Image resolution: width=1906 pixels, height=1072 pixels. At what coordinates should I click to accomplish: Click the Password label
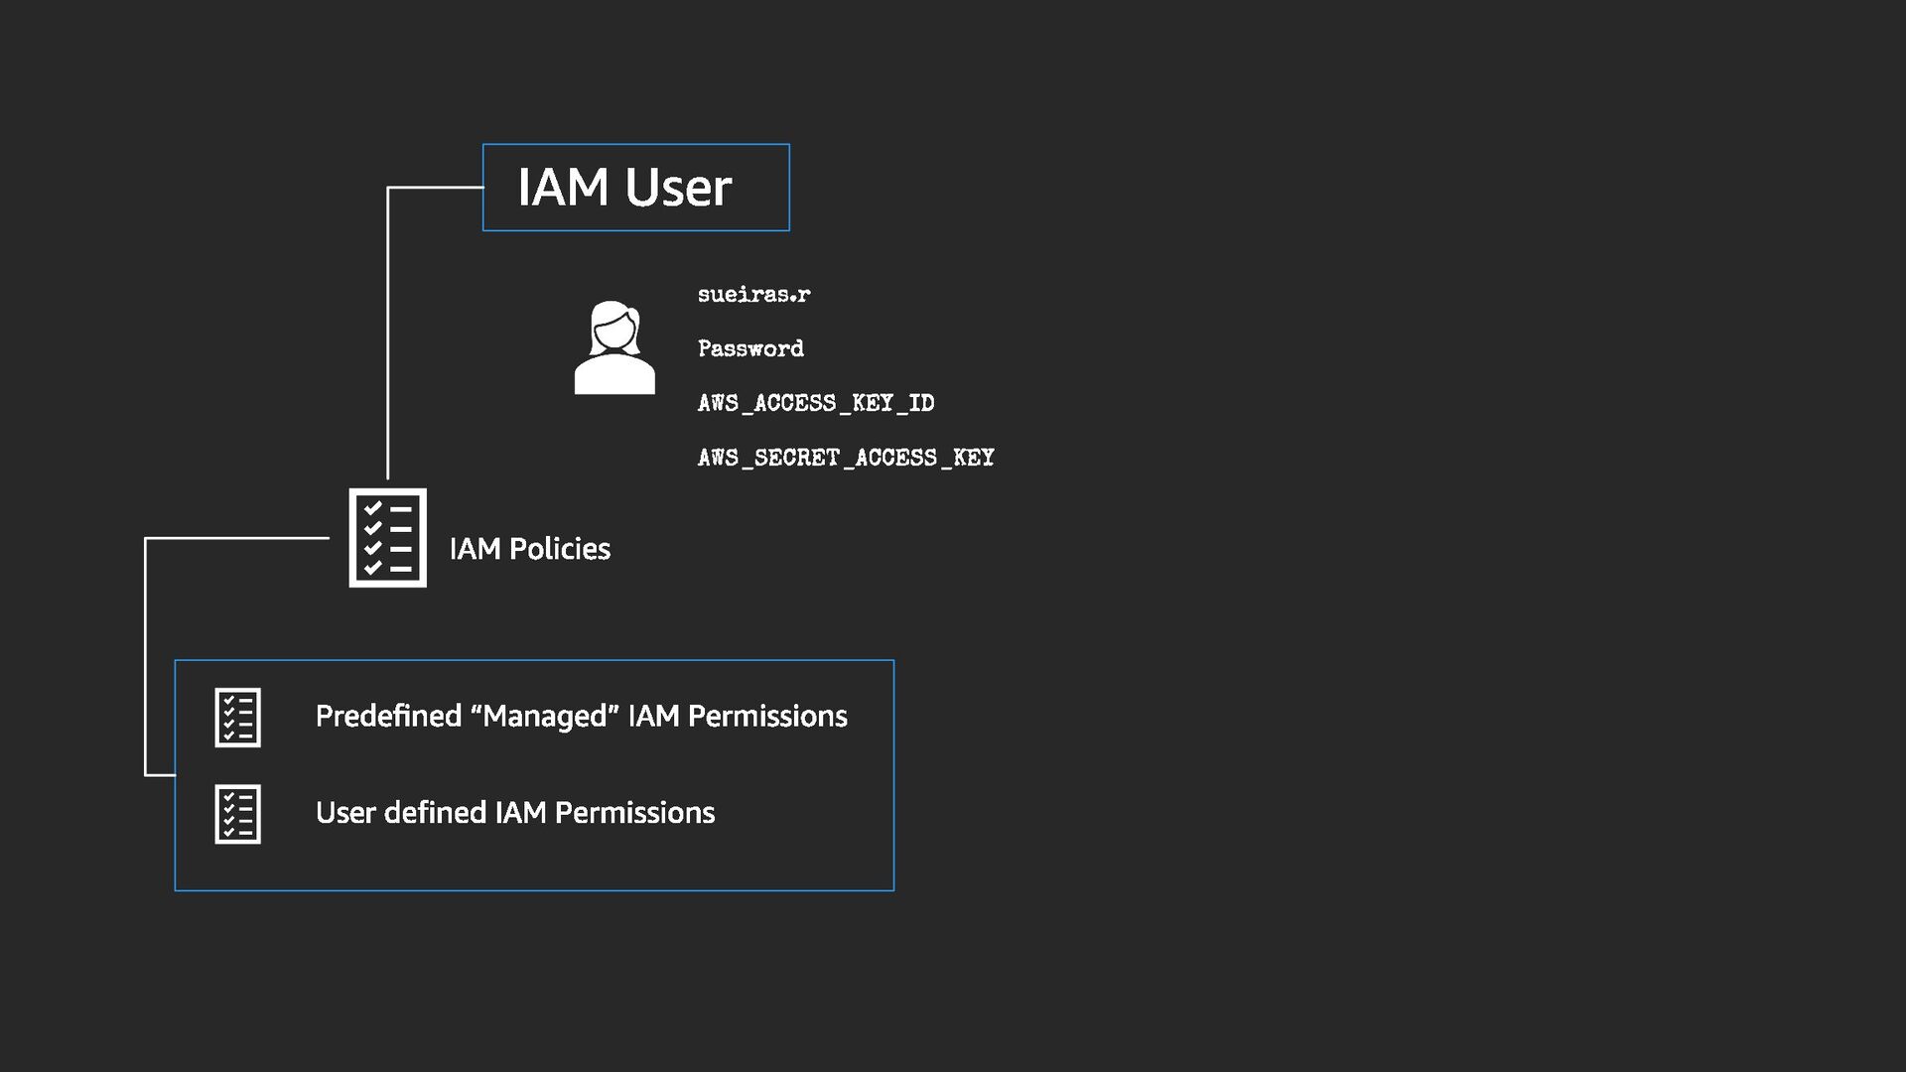pyautogui.click(x=750, y=349)
